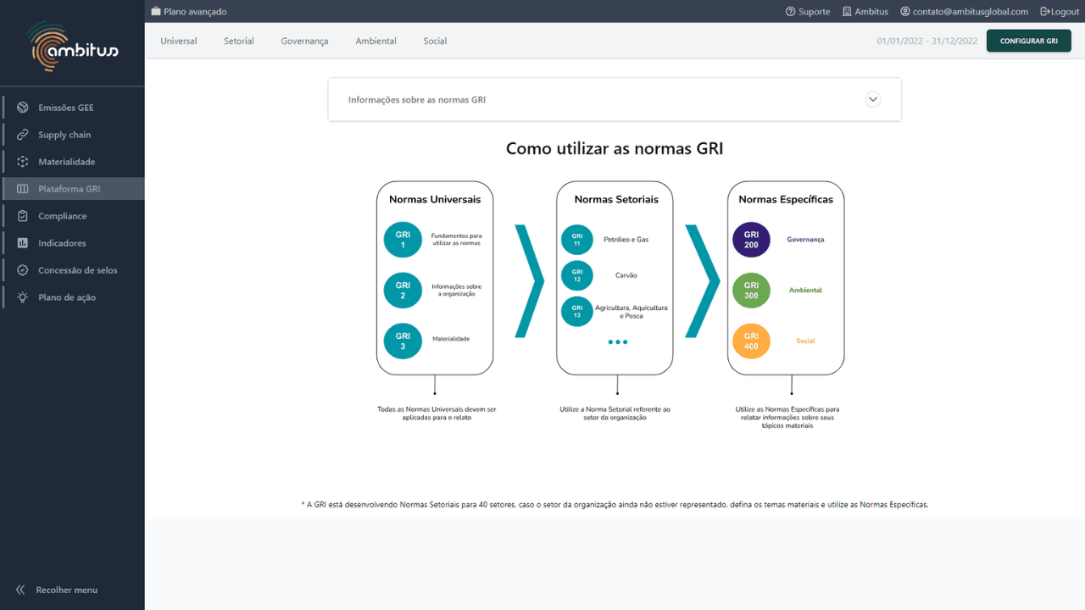Click the purple GRI 200 circle
Screen dimensions: 1085x610
coord(751,240)
